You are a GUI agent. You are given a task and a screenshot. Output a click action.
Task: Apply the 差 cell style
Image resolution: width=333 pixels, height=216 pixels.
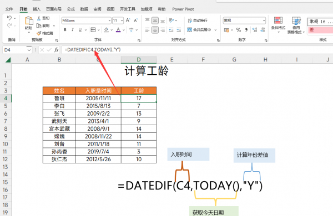[320, 30]
